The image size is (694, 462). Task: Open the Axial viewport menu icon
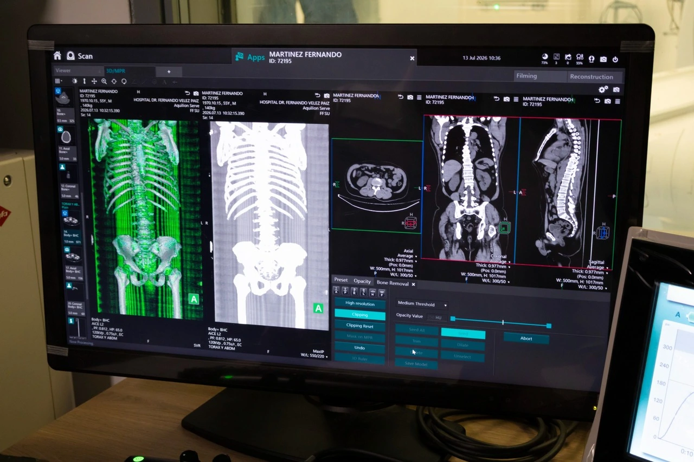click(419, 97)
